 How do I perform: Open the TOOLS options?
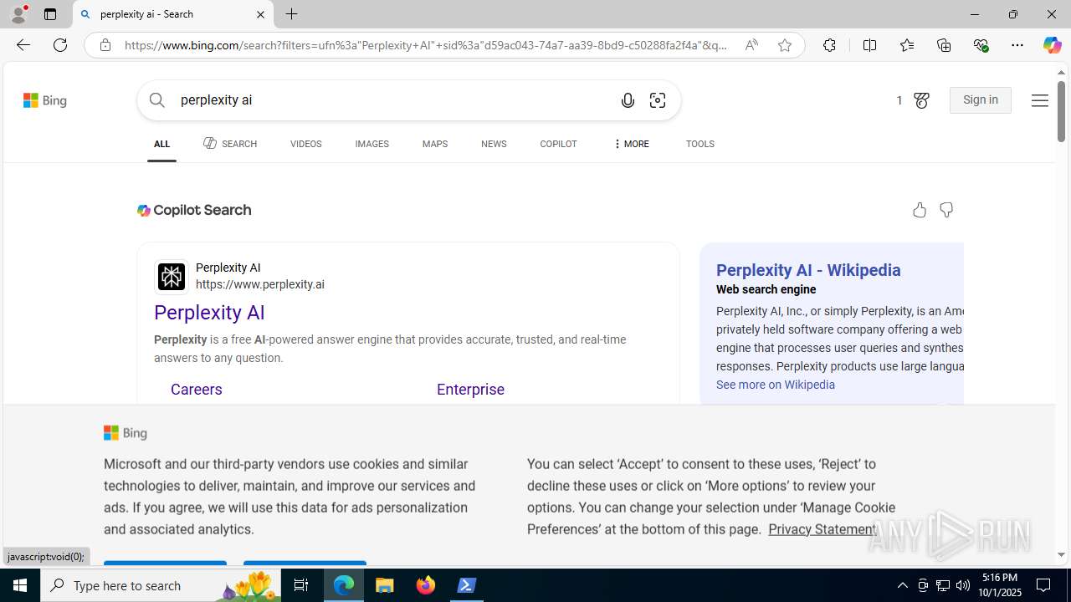click(700, 144)
